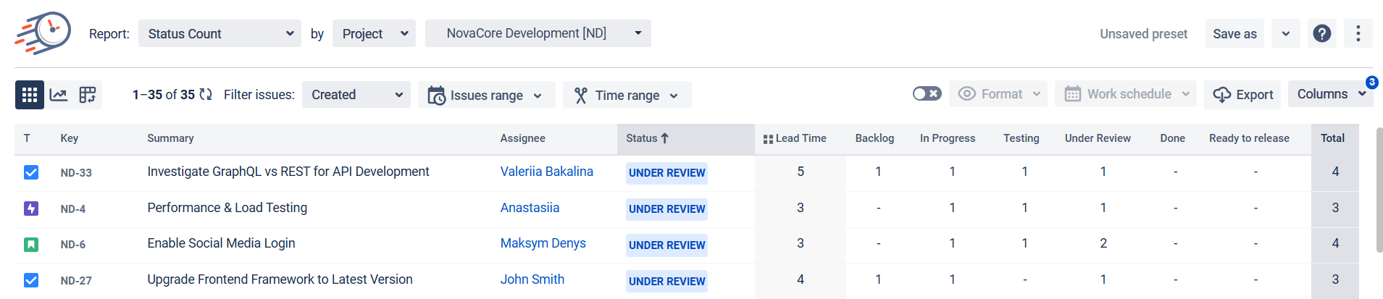Select the grid table view icon

30,95
